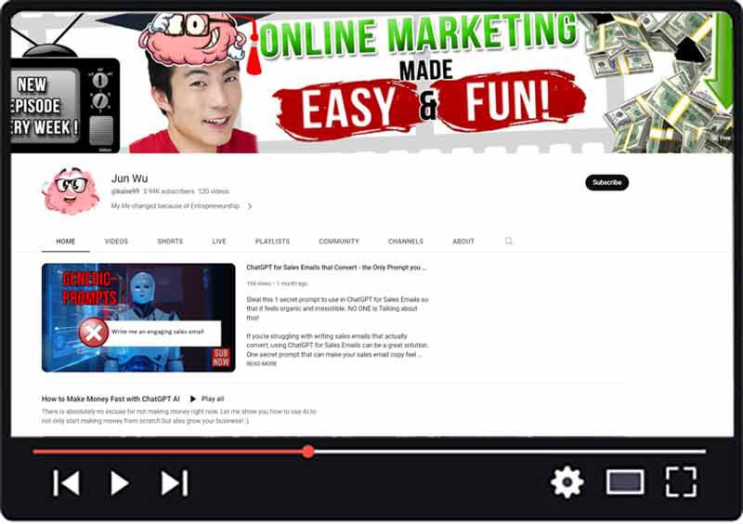Subscribe to Jun Wu's channel
Screen dimensions: 743x524
606,182
